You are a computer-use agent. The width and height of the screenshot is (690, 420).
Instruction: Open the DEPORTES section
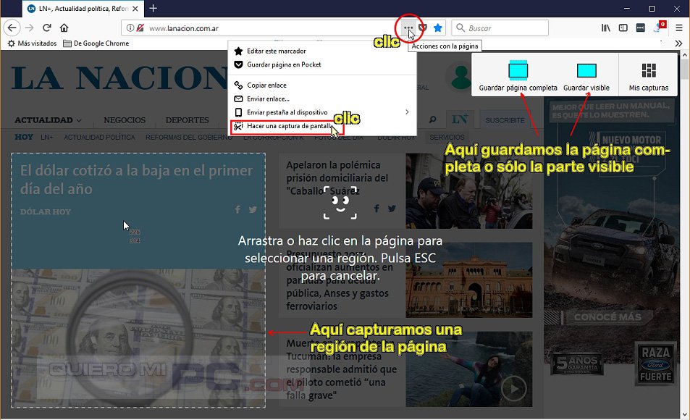pyautogui.click(x=187, y=119)
